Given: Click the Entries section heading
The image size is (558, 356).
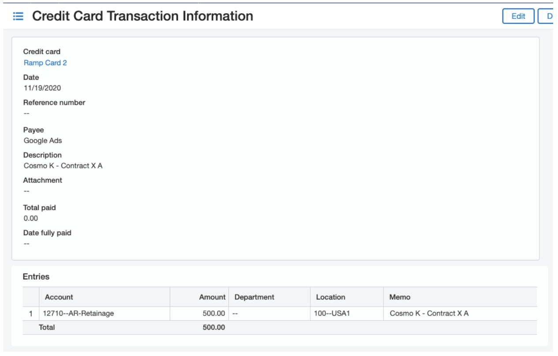Looking at the screenshot, I should click(36, 277).
